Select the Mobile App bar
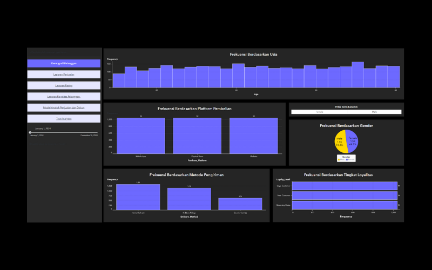This screenshot has height=270, width=432. coord(141,136)
